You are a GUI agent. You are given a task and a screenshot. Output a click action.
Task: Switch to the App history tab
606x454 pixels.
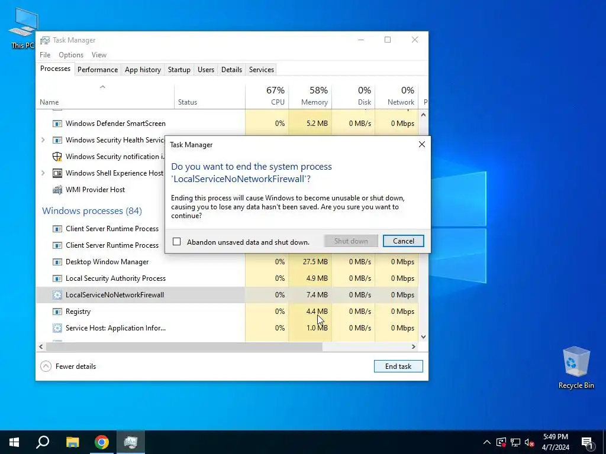tap(143, 70)
